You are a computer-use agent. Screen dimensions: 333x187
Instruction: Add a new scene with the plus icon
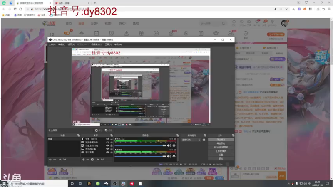point(50,160)
